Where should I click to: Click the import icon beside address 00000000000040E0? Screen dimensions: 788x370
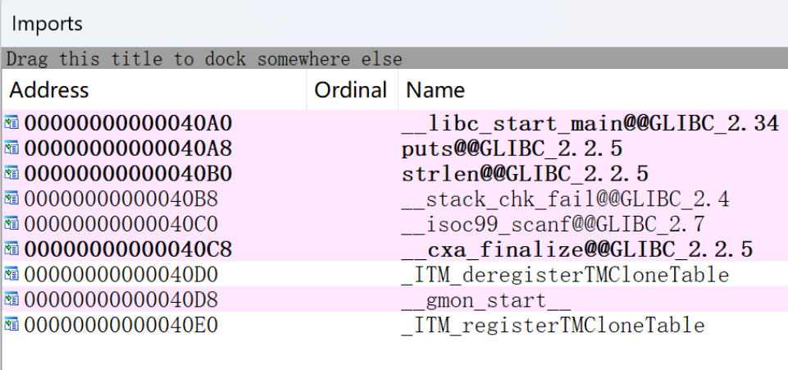[11, 324]
